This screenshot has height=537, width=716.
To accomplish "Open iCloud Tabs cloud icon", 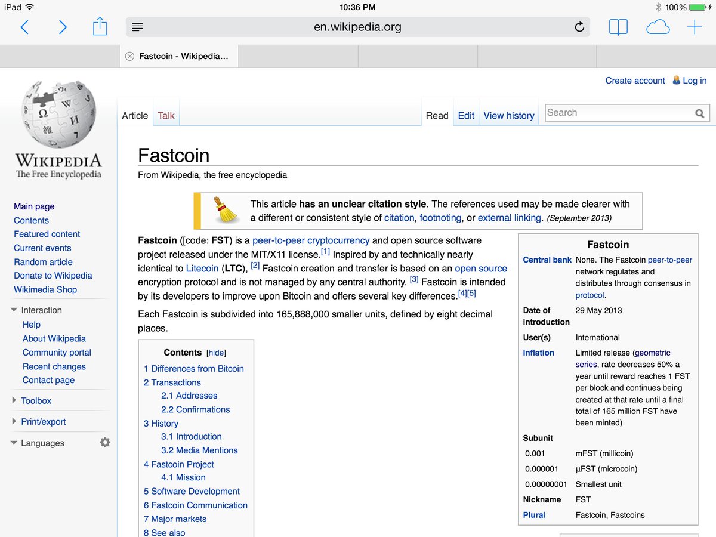I will [x=658, y=27].
